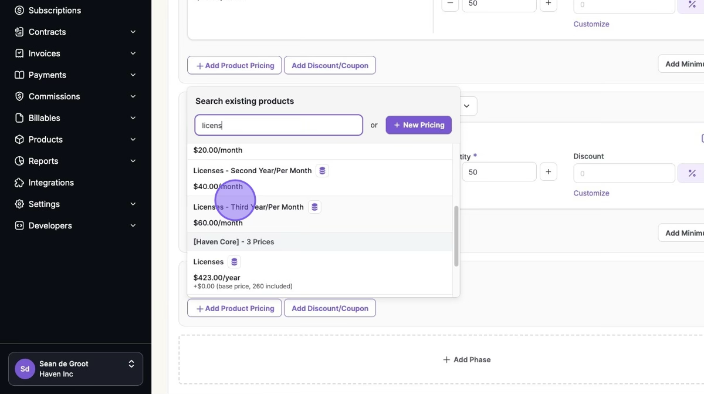Click the Developers code icon

pos(19,225)
